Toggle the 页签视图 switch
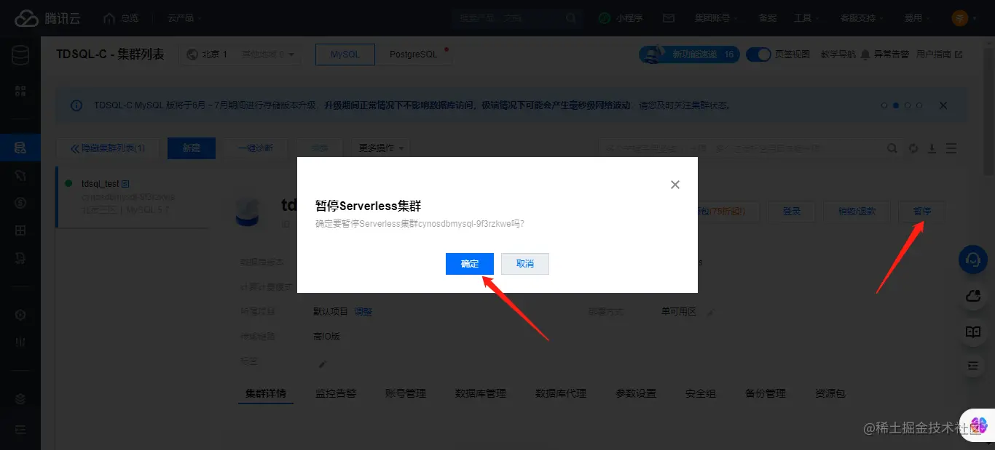This screenshot has width=995, height=450. (x=758, y=55)
